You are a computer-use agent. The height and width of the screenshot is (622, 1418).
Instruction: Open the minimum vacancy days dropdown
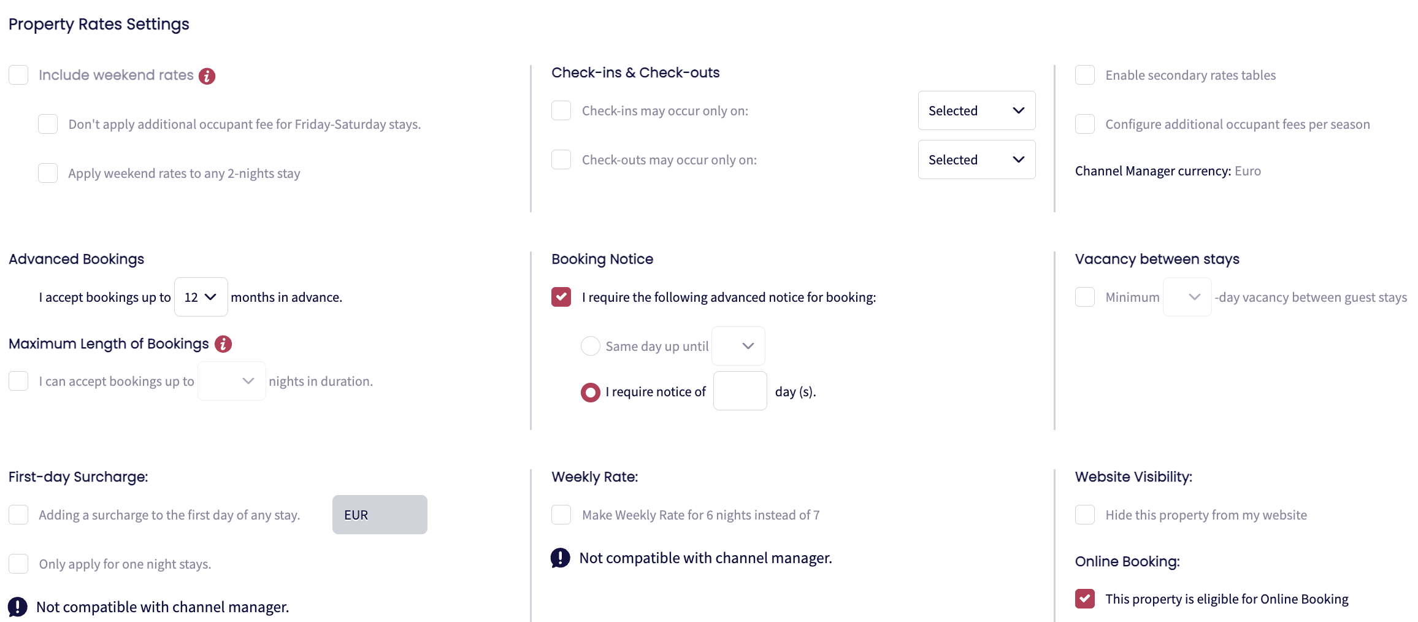point(1187,297)
